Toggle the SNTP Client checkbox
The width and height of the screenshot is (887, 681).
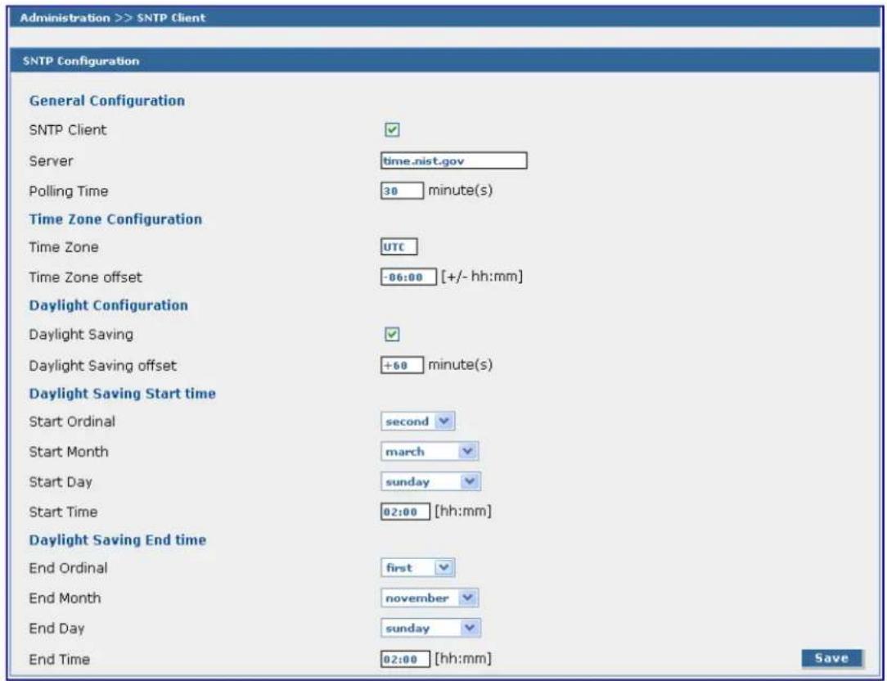[x=392, y=129]
